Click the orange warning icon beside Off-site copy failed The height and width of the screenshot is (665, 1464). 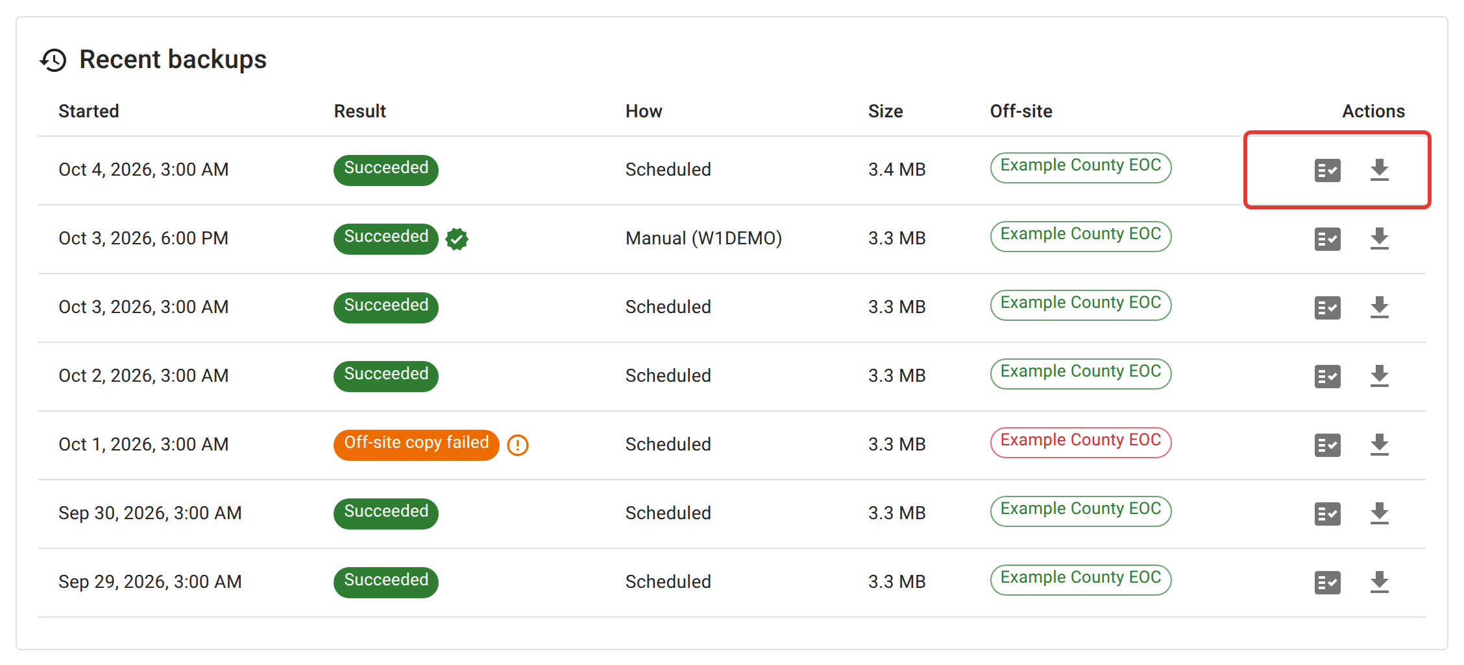(x=518, y=445)
